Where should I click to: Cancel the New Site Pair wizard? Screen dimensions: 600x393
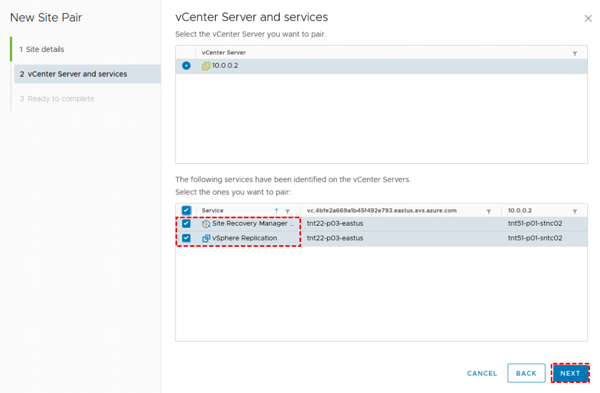482,373
